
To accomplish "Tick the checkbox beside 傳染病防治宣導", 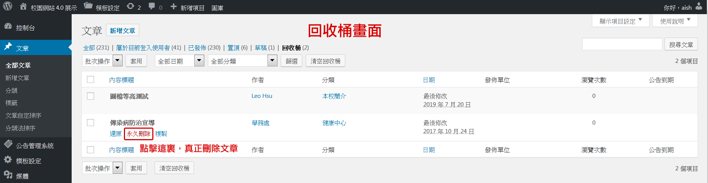I will click(90, 123).
